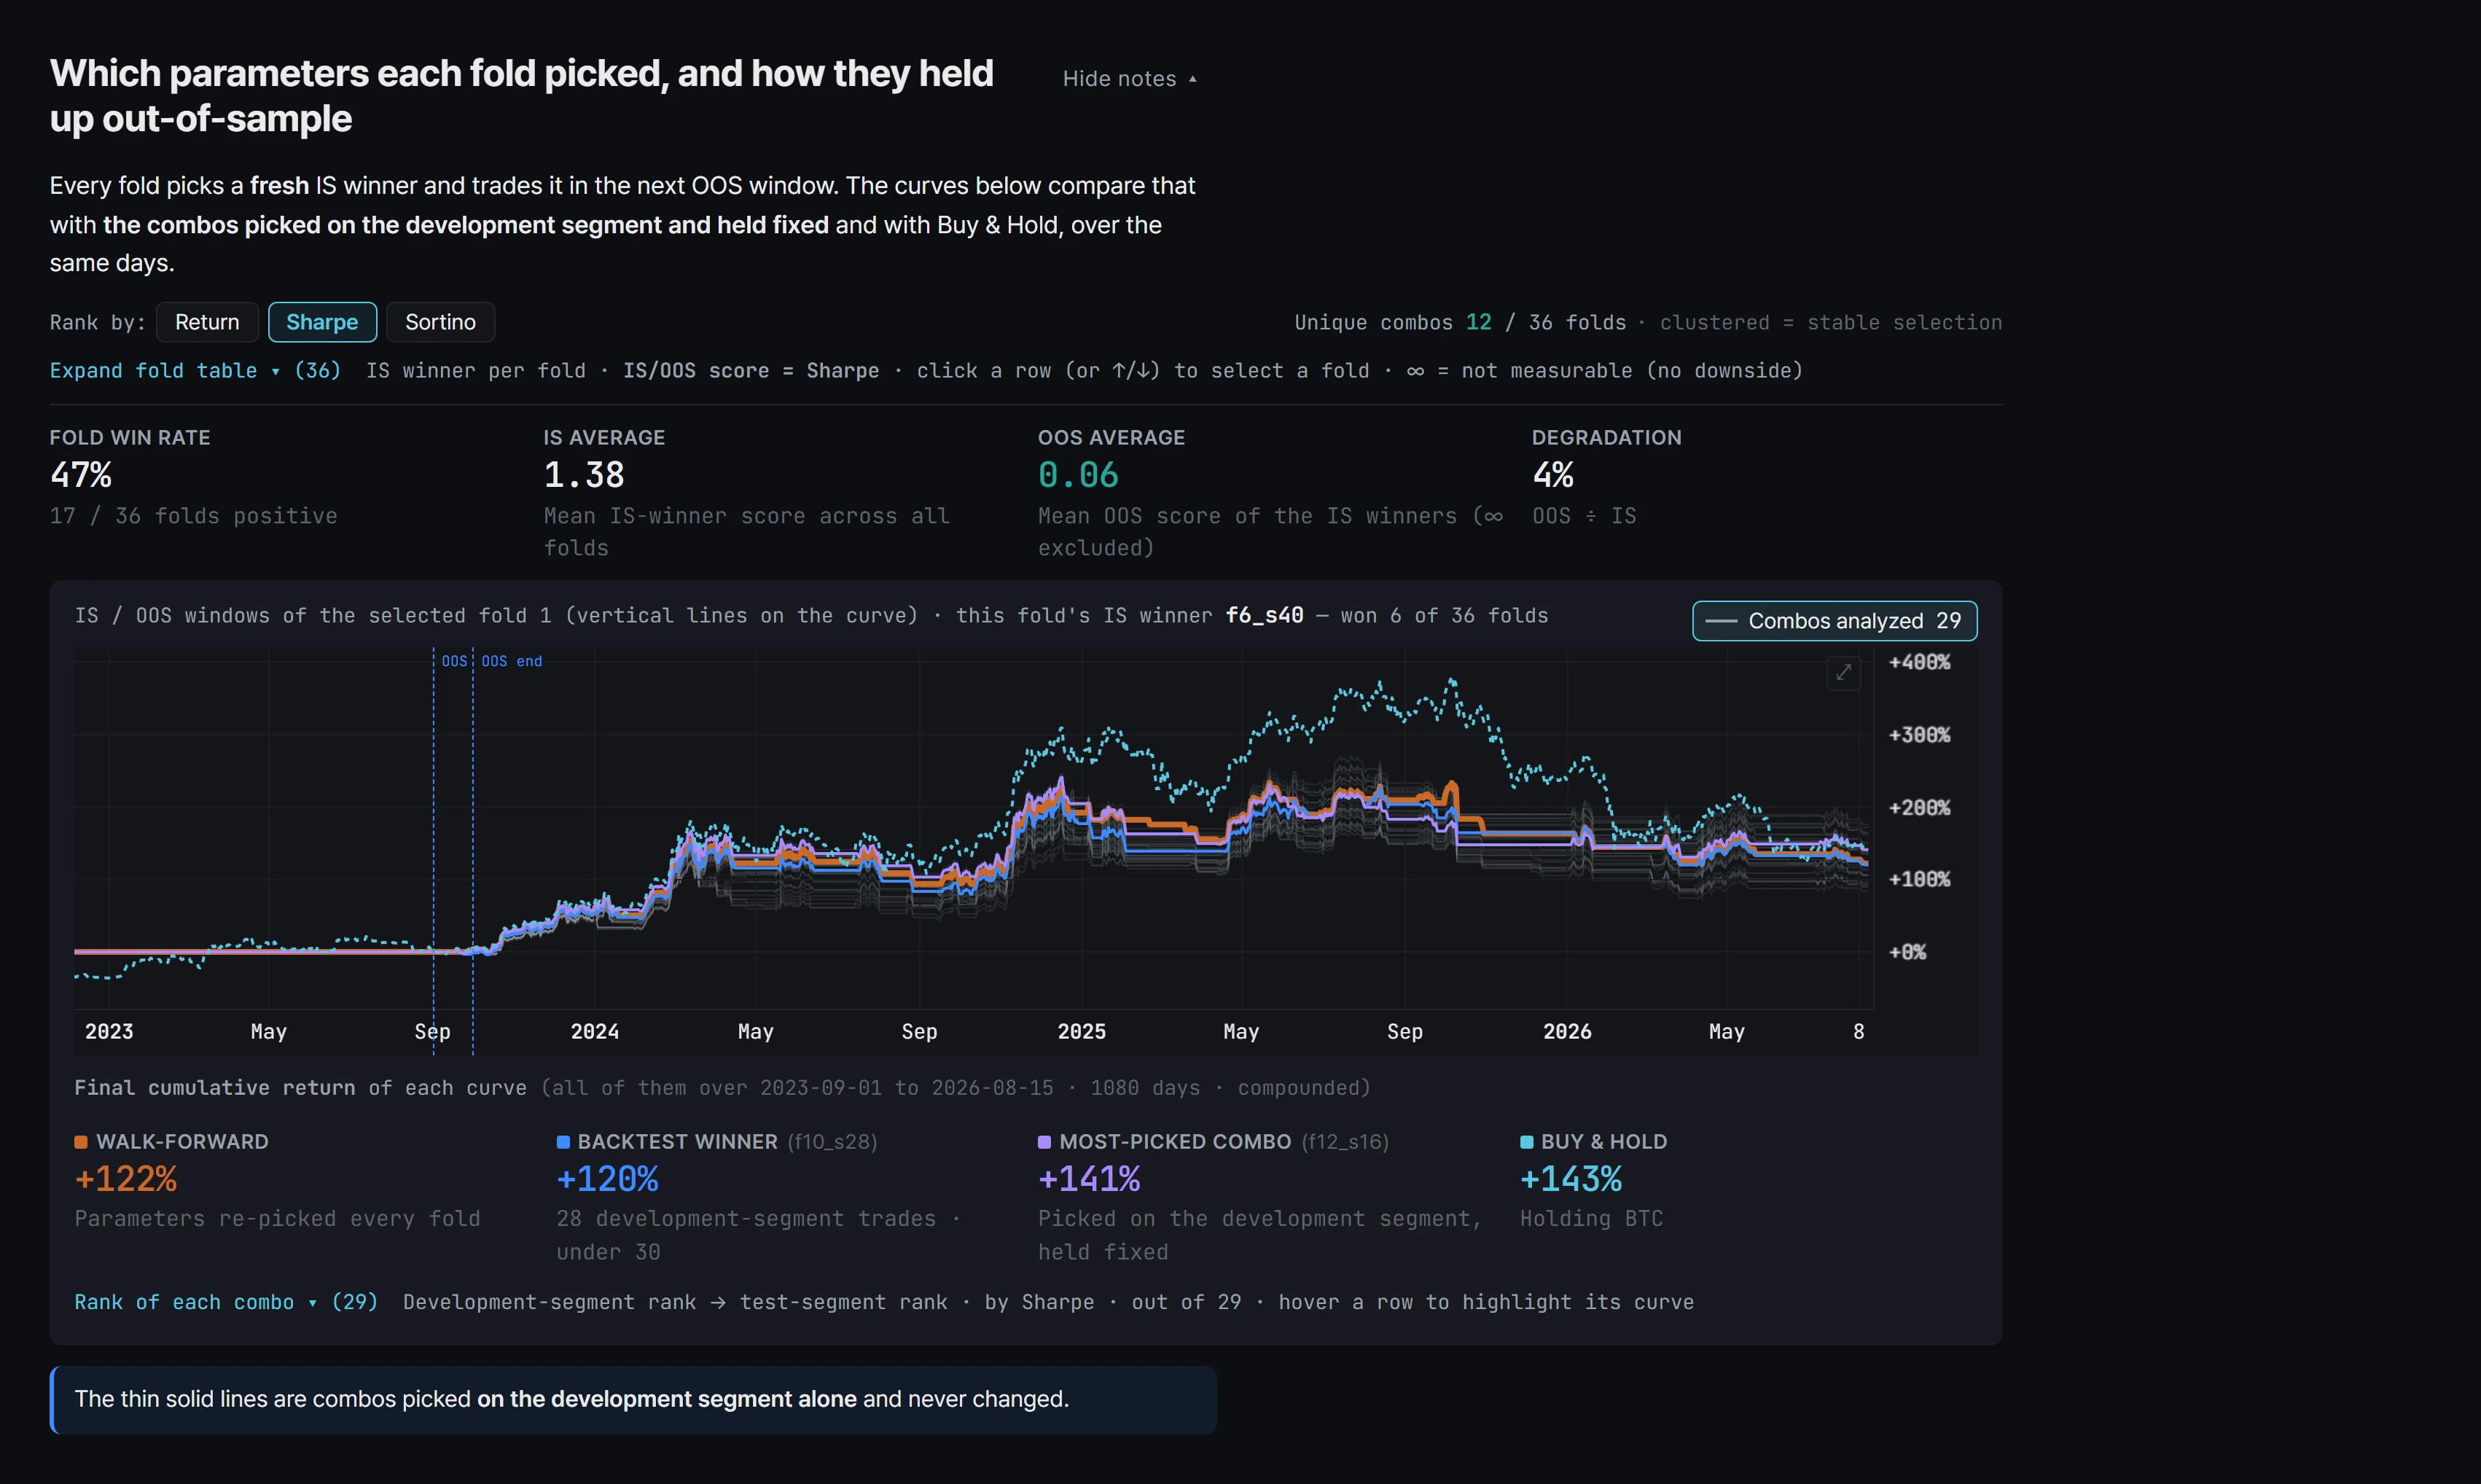Image resolution: width=2481 pixels, height=1484 pixels.
Task: Click the f6_s40 IS winner name
Action: click(x=1264, y=615)
